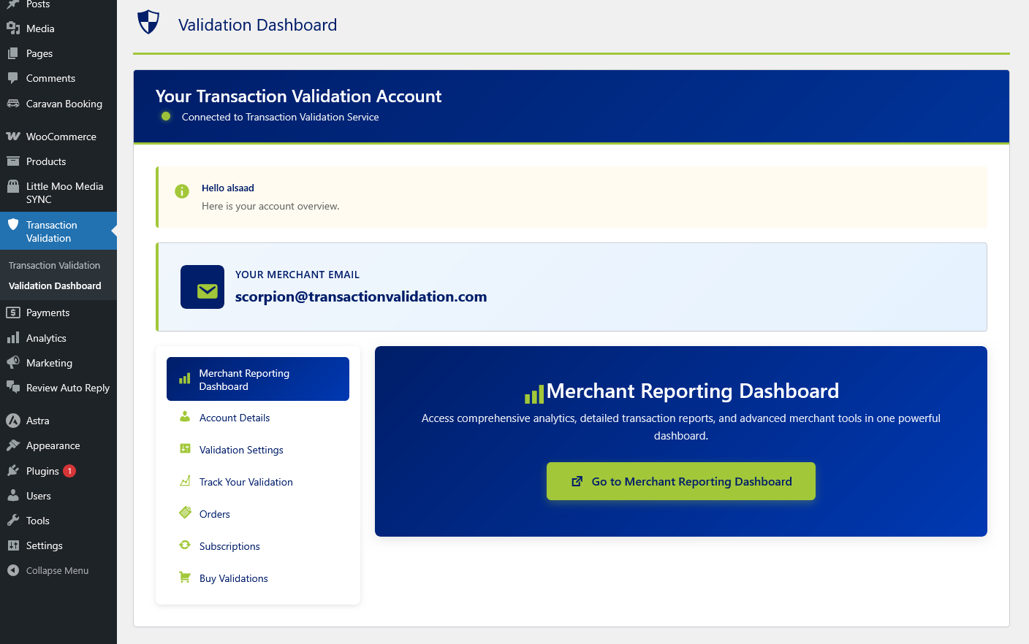Click the Collapse Menu arrow icon

click(x=13, y=570)
